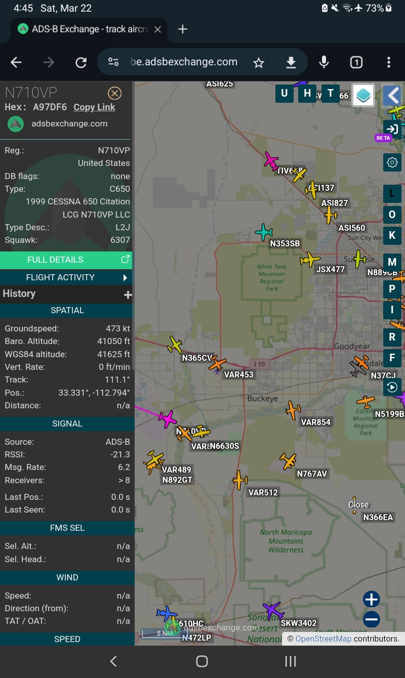The height and width of the screenshot is (678, 405).
Task: Select the N37CJ aircraft icon
Action: 362,362
